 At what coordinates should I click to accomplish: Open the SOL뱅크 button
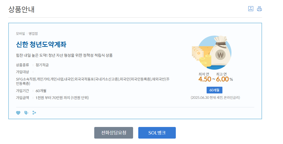157,133
